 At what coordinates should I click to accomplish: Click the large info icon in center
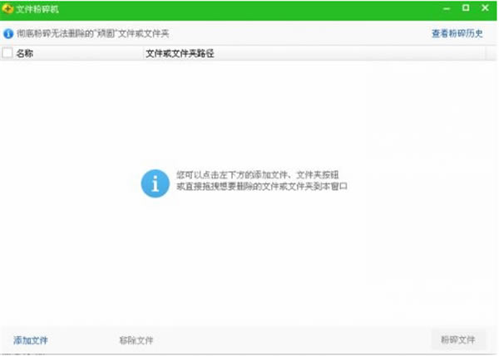[x=156, y=183]
